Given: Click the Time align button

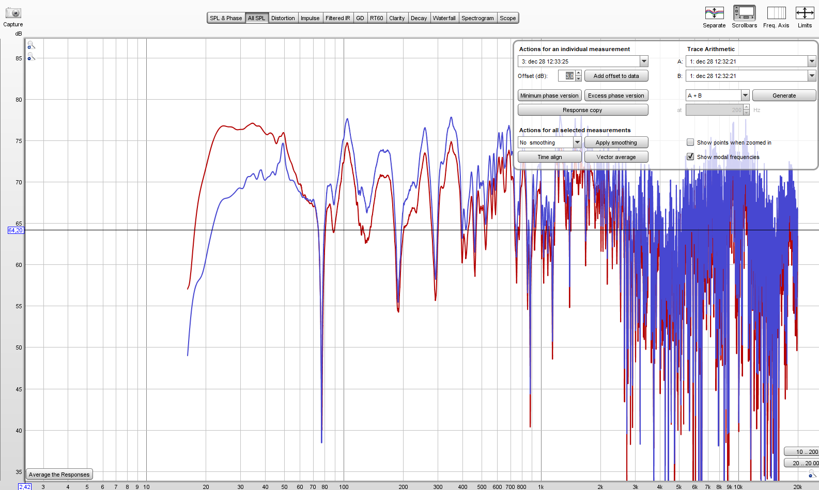Looking at the screenshot, I should tap(549, 157).
